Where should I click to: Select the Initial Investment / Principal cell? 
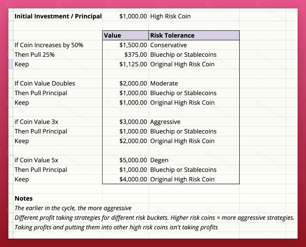(x=58, y=16)
